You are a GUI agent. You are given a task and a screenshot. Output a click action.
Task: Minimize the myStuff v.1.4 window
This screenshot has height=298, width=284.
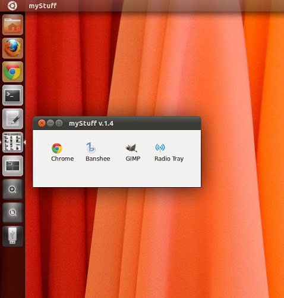pos(51,123)
